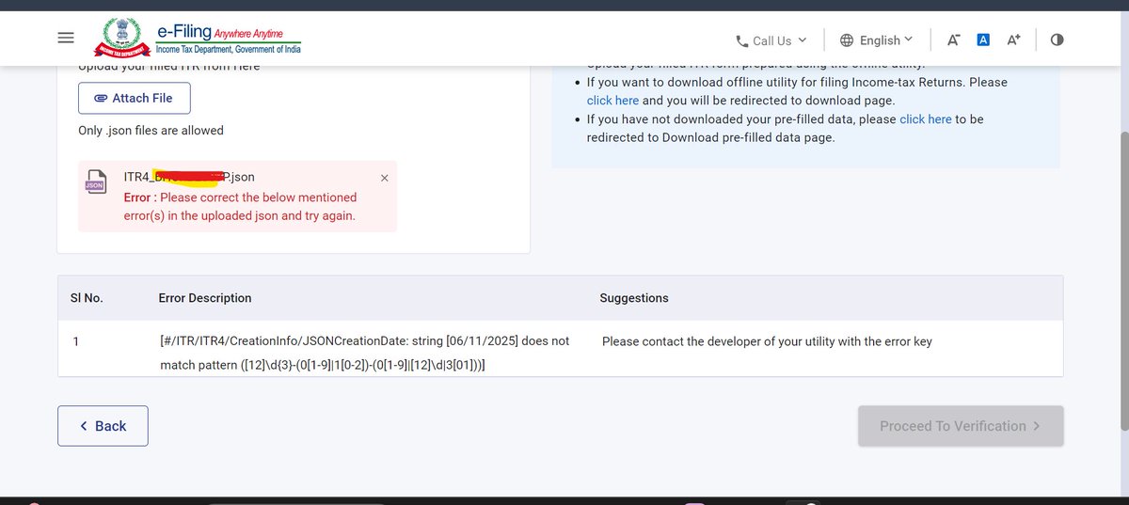Click the e-Filing Anywhere Anytime title
Screen dimensions: 1129x505
(x=229, y=33)
